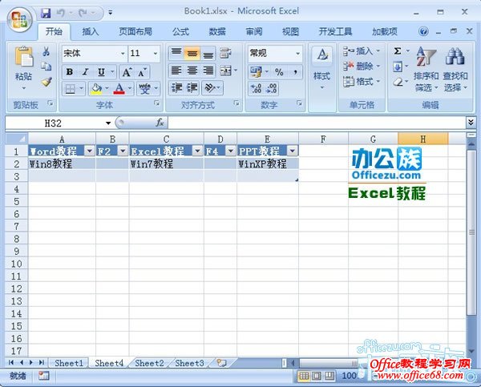Click 删除 in the cells group
Viewport: 481px width, 387px height.
point(361,66)
